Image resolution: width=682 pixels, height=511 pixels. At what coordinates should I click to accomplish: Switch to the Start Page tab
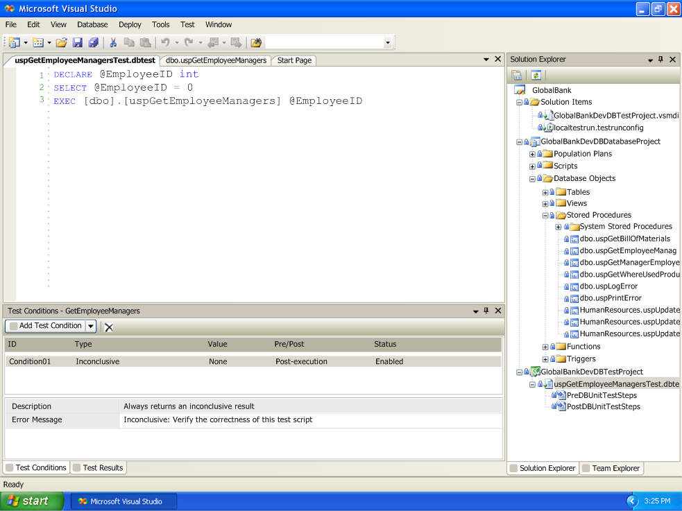(x=294, y=60)
